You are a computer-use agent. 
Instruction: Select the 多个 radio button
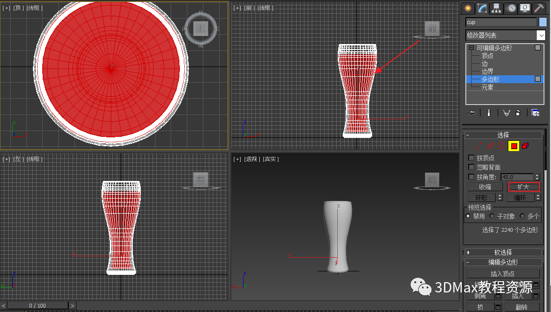[522, 216]
